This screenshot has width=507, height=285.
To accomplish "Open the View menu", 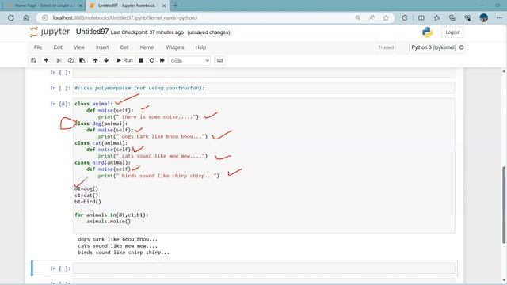I will [x=79, y=47].
